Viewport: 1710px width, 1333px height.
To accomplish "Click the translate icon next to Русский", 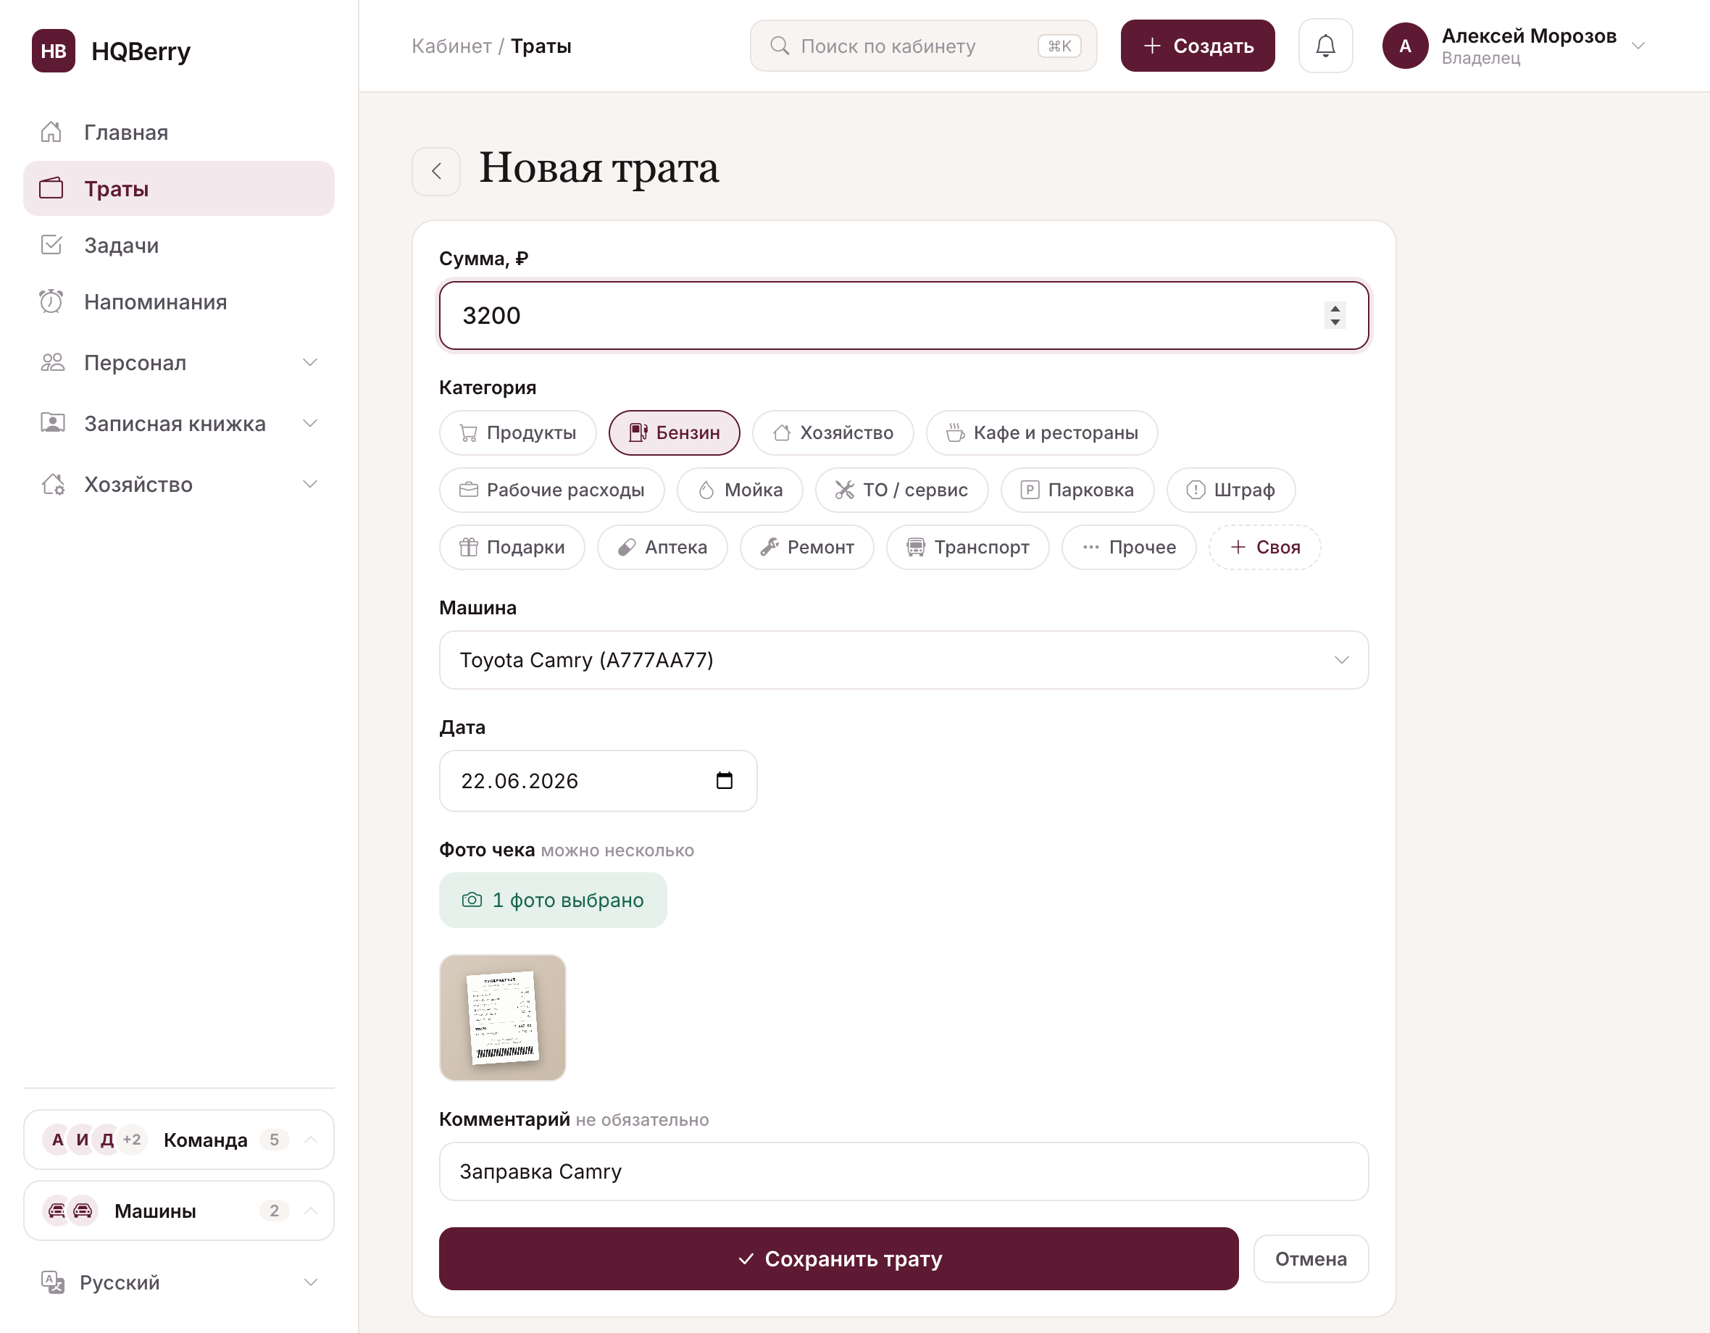I will coord(52,1282).
